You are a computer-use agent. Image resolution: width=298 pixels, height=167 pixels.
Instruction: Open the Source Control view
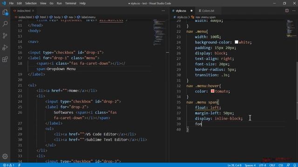pos(5,36)
